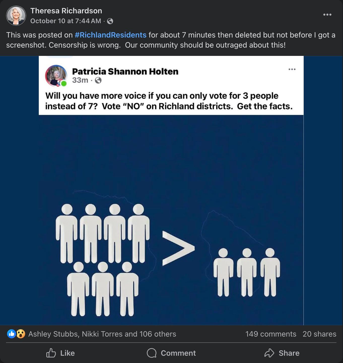The width and height of the screenshot is (343, 363).
Task: Click the Comment speech bubble icon
Action: click(x=151, y=353)
